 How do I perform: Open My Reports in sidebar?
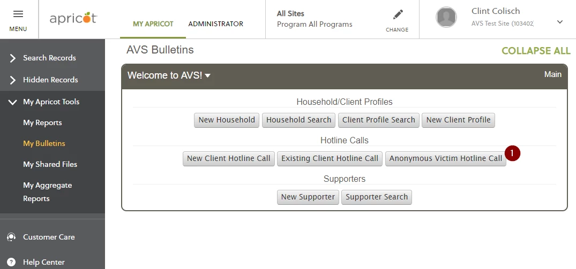(42, 123)
